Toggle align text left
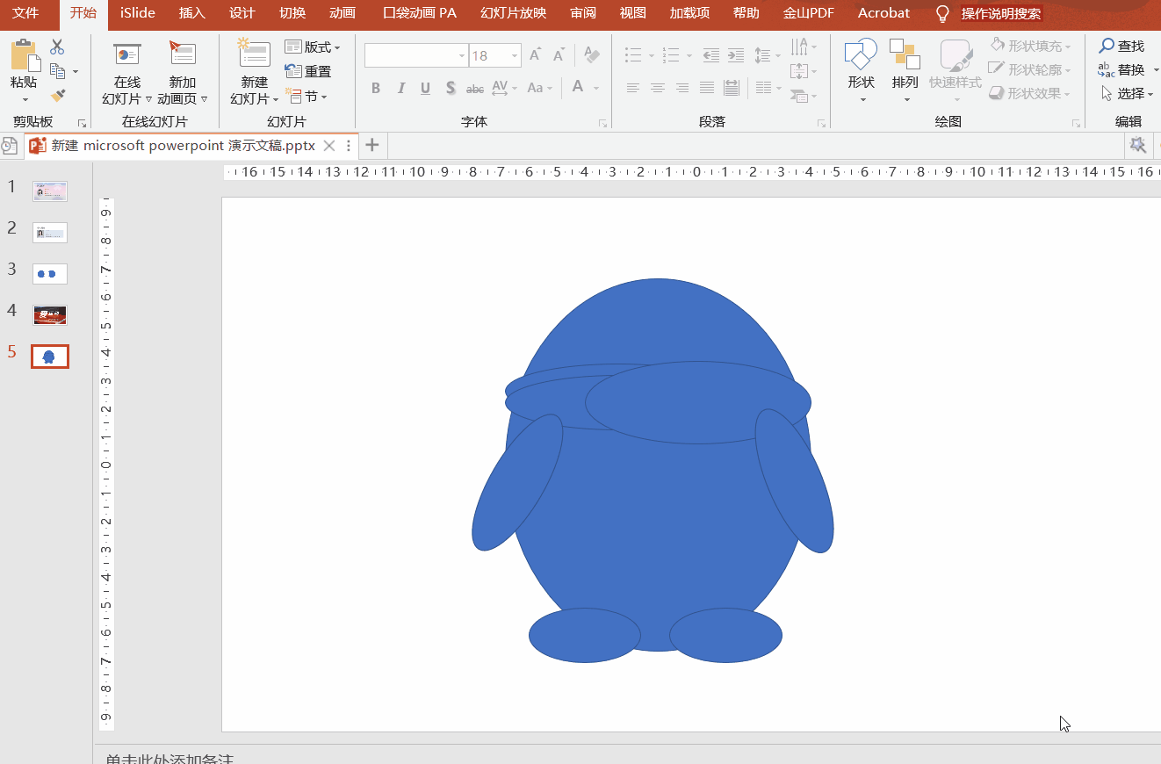The width and height of the screenshot is (1161, 764). tap(632, 88)
